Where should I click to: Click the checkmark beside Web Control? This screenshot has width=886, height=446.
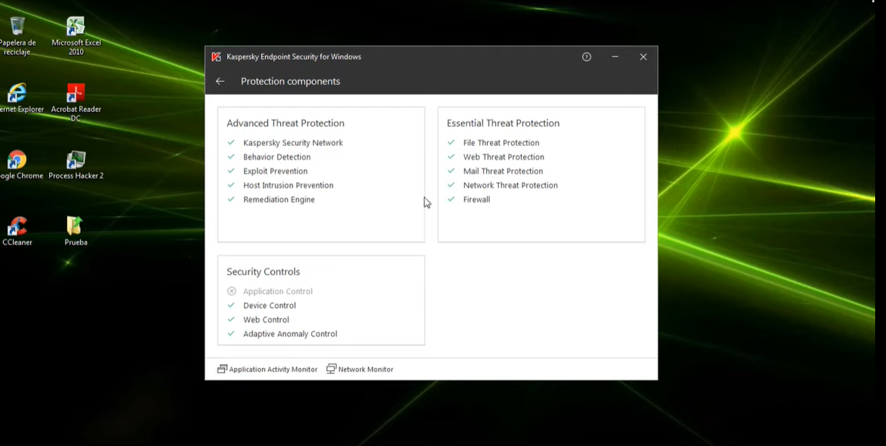(x=231, y=319)
